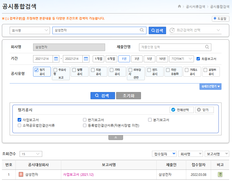
Task: Click the 2022.03.08 접수일자 cell
Action: tap(198, 174)
